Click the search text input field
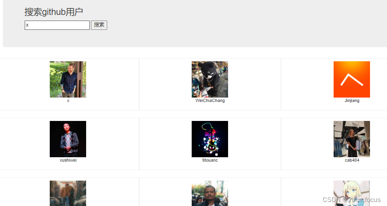This screenshot has width=387, height=206. (x=57, y=25)
